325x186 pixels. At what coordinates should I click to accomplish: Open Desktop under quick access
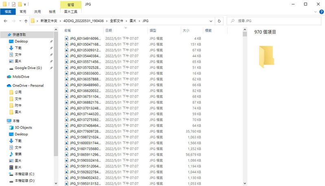point(21,41)
